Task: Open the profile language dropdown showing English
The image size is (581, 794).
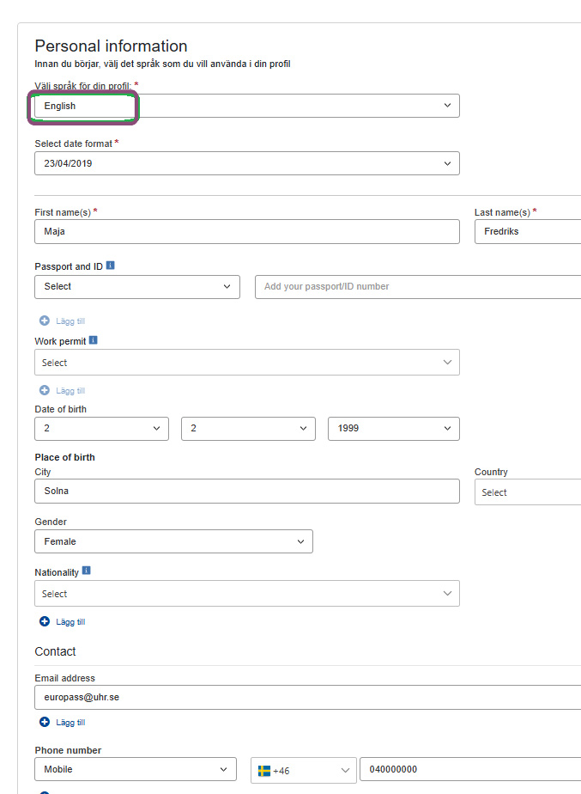Action: [x=246, y=106]
